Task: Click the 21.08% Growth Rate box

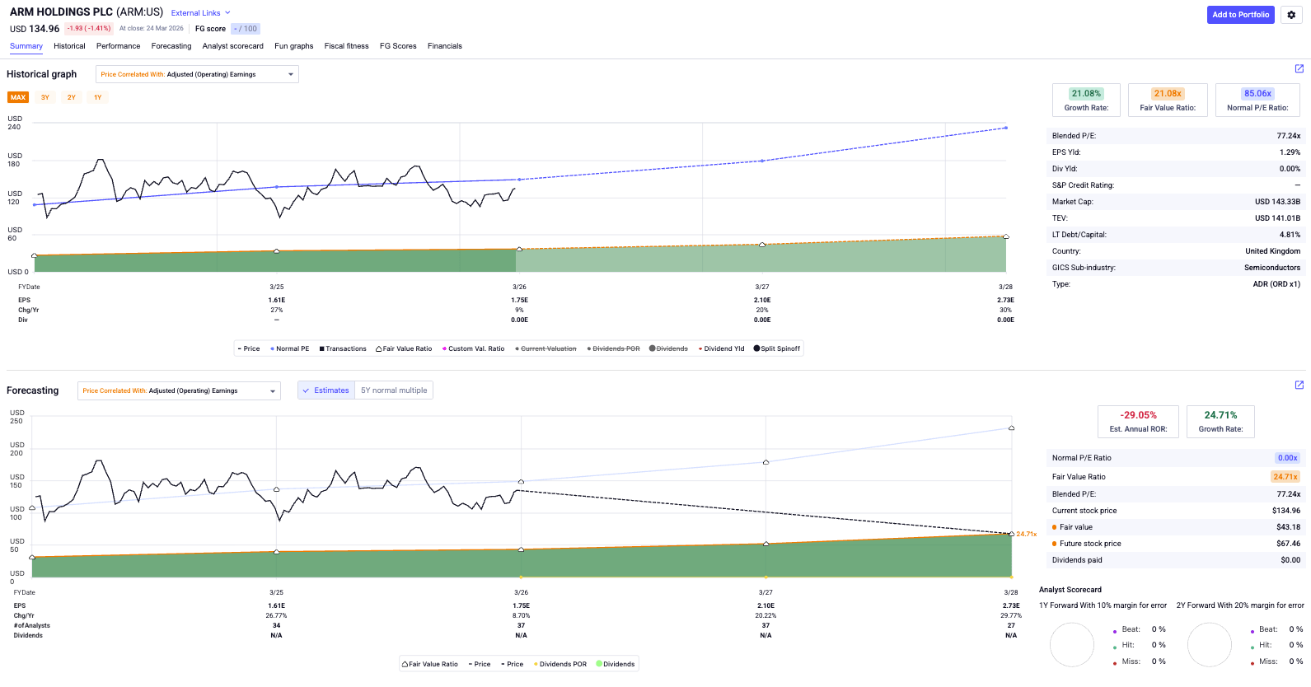Action: (1086, 100)
